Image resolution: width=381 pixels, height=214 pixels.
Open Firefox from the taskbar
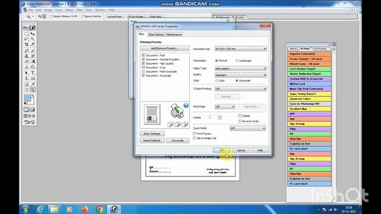click(x=85, y=209)
